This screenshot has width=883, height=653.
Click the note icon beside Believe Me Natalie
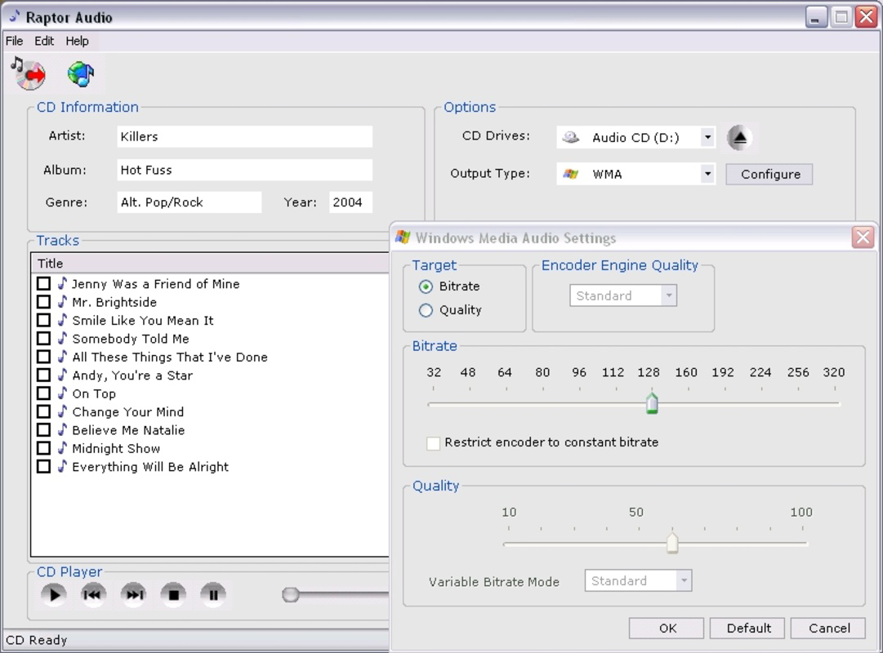point(63,429)
